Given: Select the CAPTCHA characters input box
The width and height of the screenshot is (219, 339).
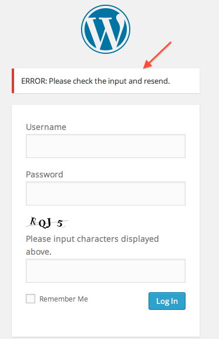Looking at the screenshot, I should point(106,270).
